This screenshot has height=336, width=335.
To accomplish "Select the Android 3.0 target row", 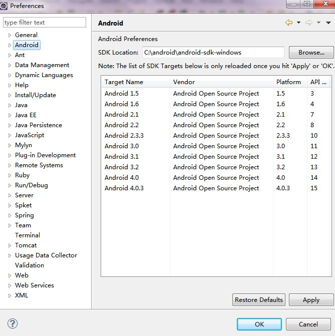I will pos(216,146).
